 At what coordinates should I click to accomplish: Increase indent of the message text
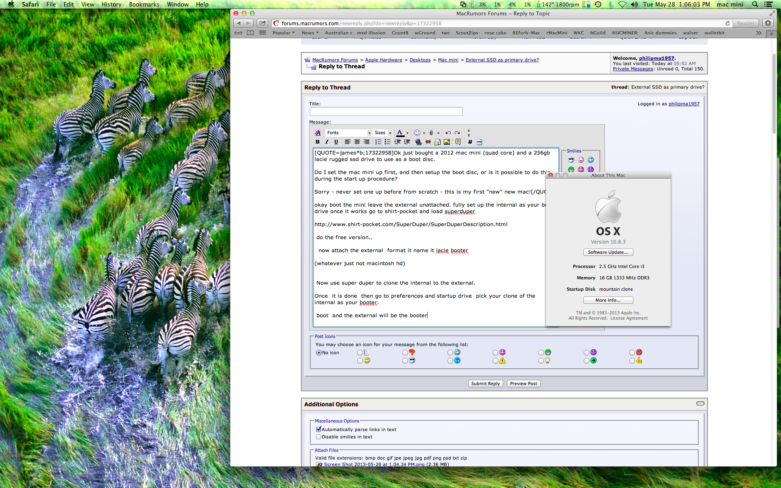[407, 142]
